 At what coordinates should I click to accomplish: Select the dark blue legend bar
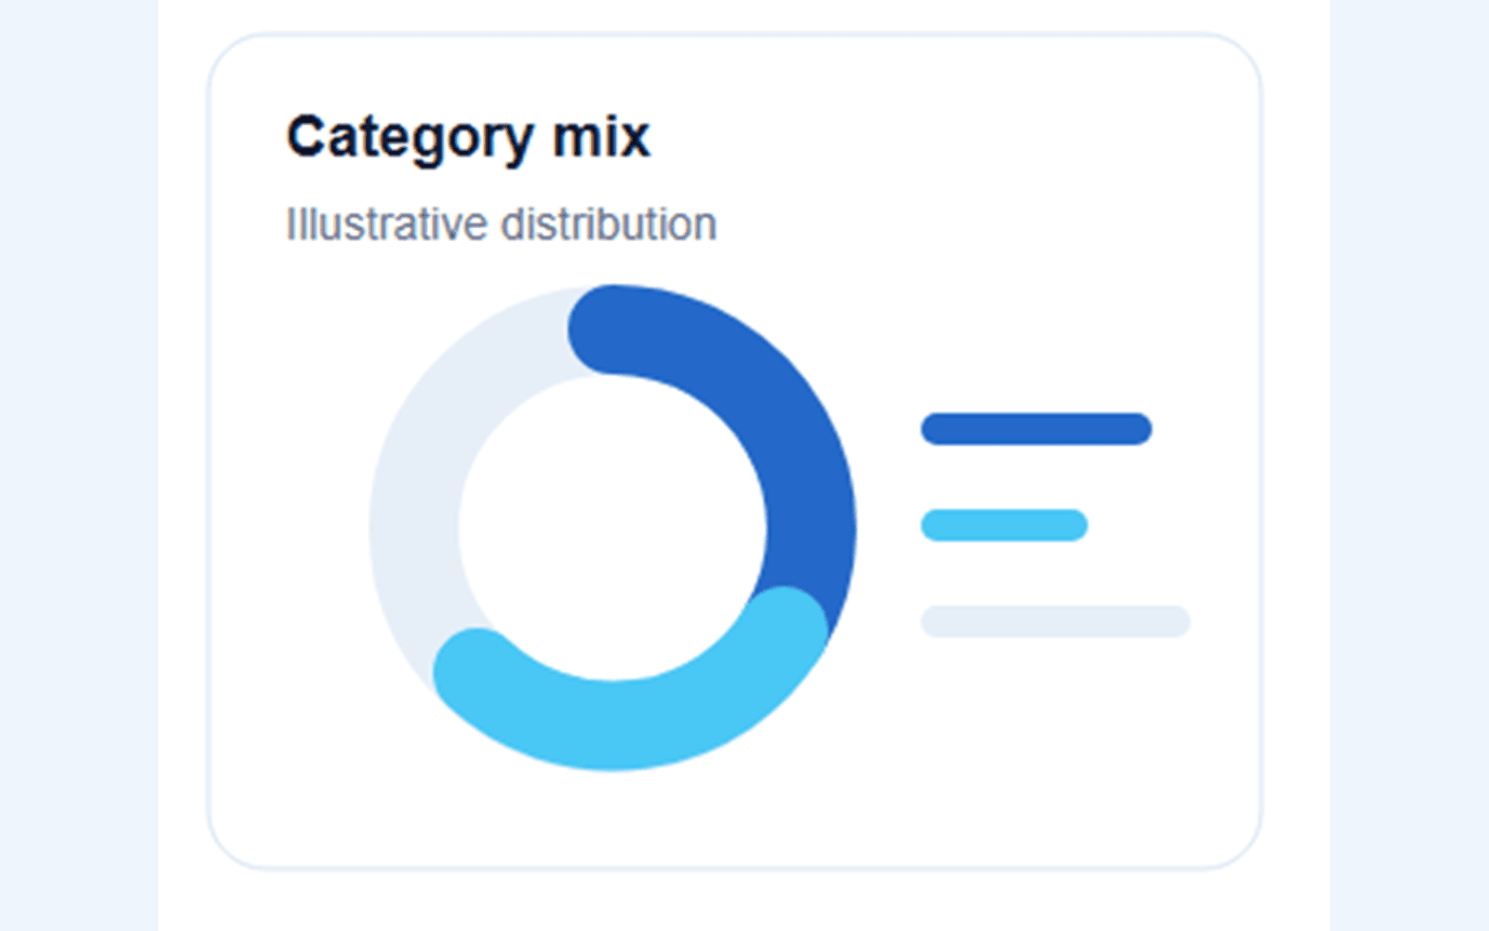coord(1036,429)
